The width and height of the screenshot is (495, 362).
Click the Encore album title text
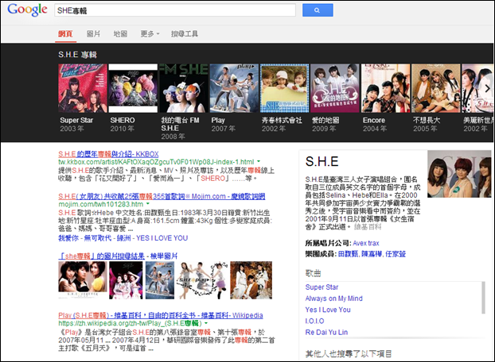pos(374,120)
